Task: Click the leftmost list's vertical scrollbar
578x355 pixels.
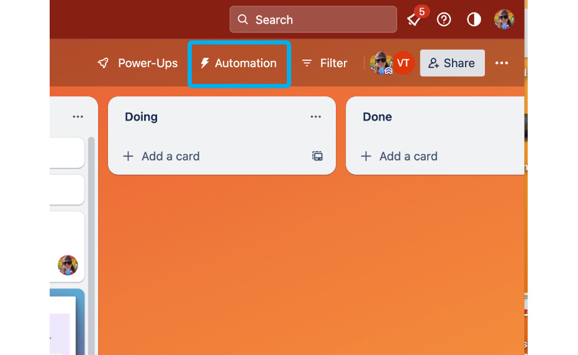Action: [91, 246]
